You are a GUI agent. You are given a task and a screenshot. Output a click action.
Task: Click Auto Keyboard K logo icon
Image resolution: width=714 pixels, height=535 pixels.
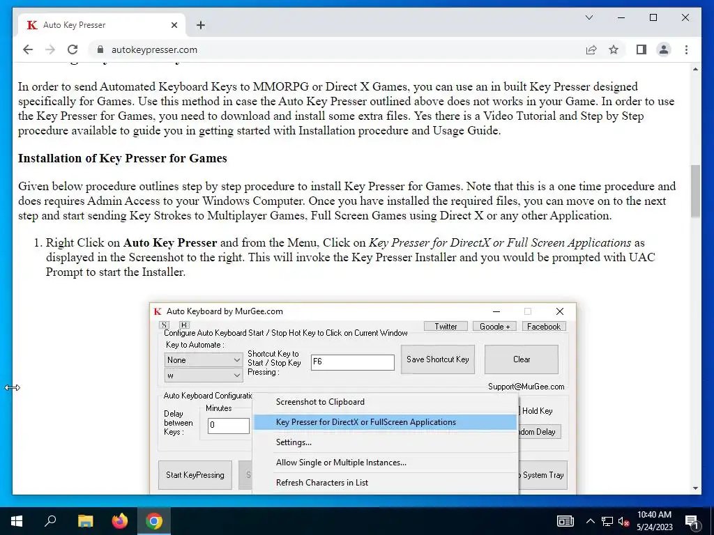[x=158, y=311]
